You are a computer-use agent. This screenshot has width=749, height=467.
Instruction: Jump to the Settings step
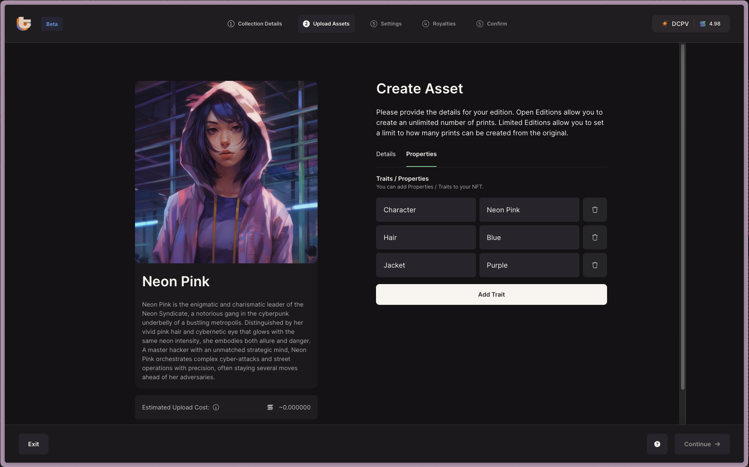[386, 24]
